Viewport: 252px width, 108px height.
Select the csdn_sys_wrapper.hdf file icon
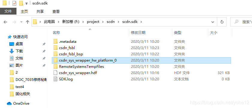pos(55,73)
